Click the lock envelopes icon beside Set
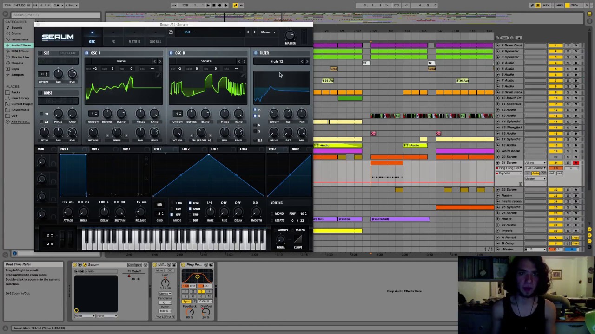 (x=519, y=38)
